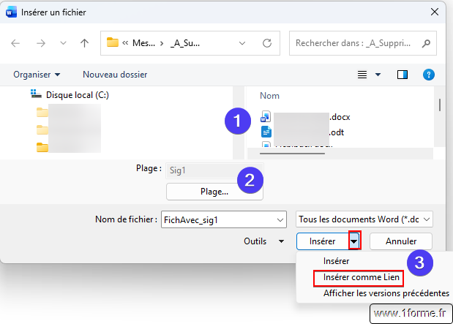Click the _A_Su... breadcrumb segment
Screen dimensions: 453x324
pyautogui.click(x=185, y=43)
